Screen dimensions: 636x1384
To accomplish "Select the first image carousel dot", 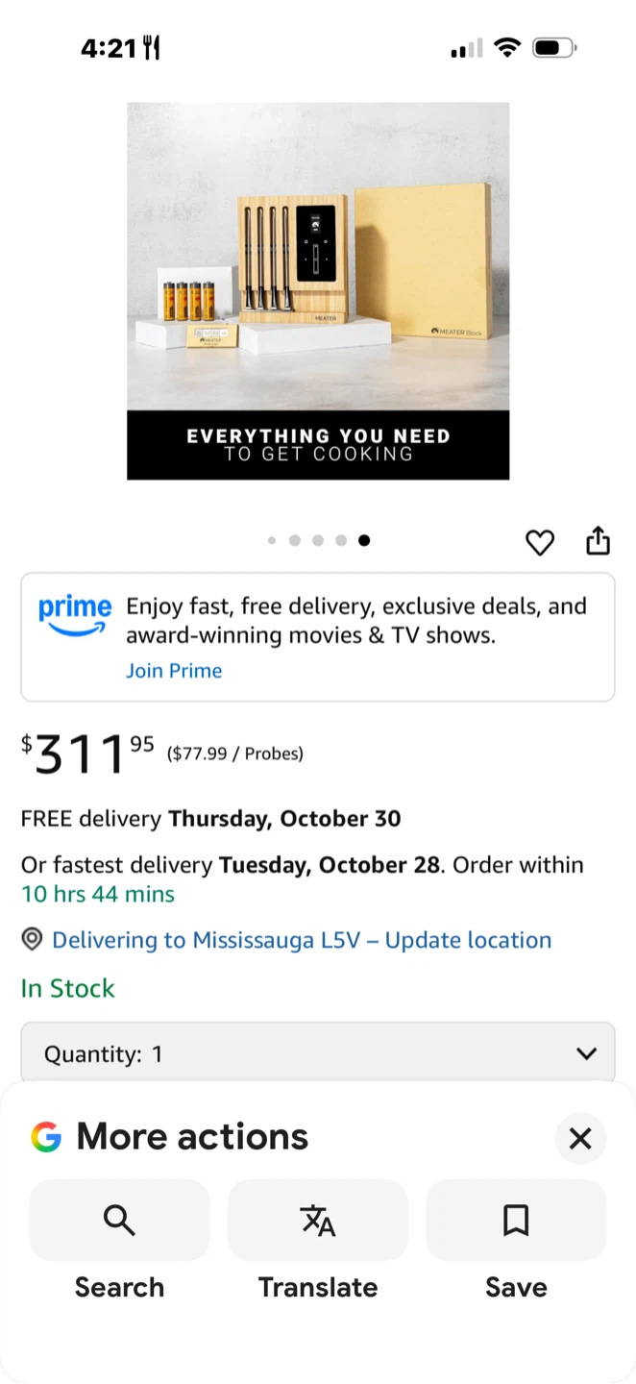I will 272,540.
